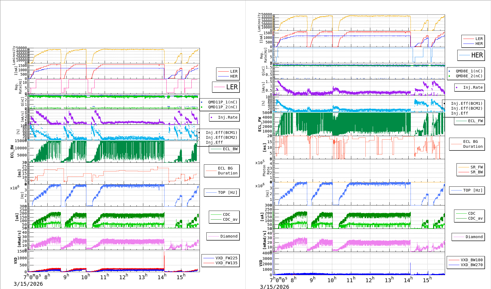Screen dimensions: 491x289
Task: Click the 12h tick on left time axis
Action: [x=124, y=277]
